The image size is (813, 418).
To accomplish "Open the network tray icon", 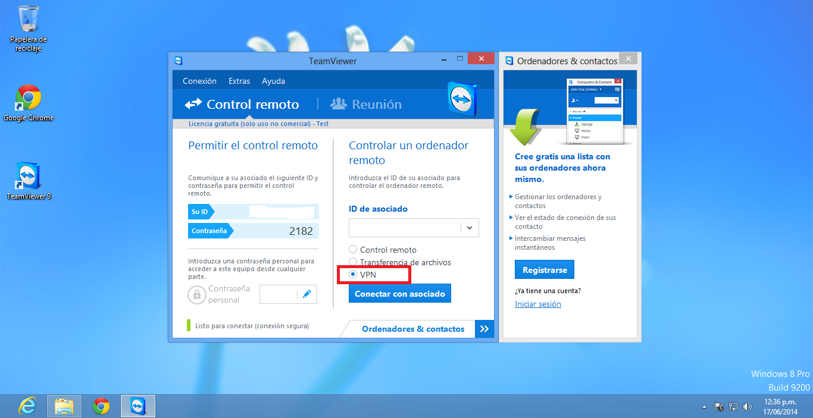I will click(733, 407).
